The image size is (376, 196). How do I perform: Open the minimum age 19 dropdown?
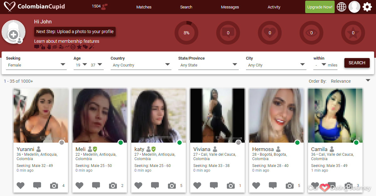81,65
